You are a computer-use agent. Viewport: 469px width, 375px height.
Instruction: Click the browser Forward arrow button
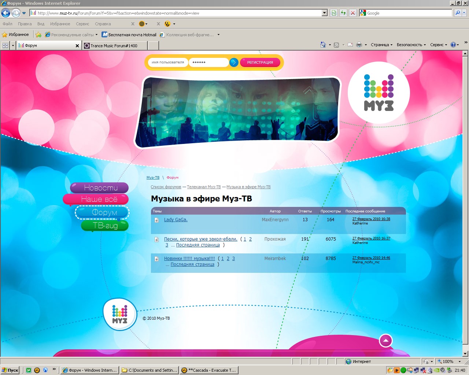[16, 13]
